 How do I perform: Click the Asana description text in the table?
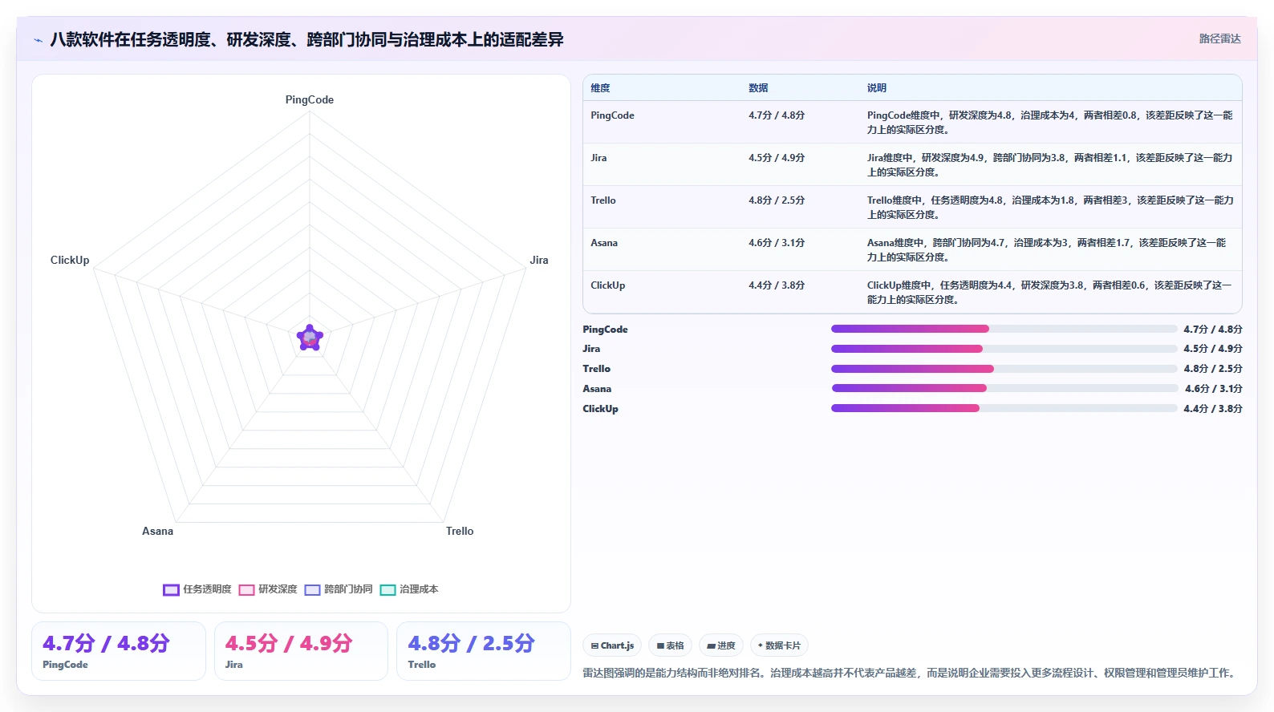point(1046,249)
